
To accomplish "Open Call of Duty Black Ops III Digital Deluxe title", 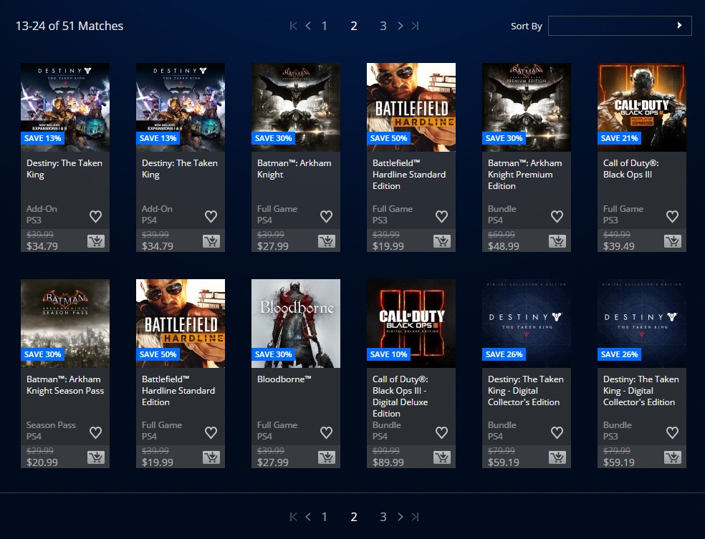I will [x=400, y=397].
